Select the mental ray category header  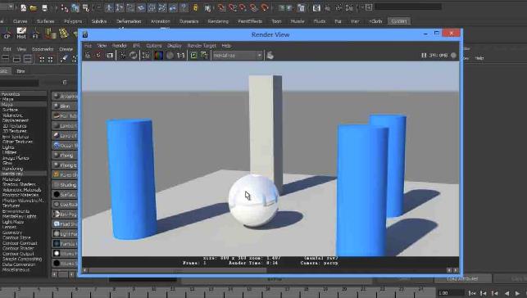(x=23, y=174)
